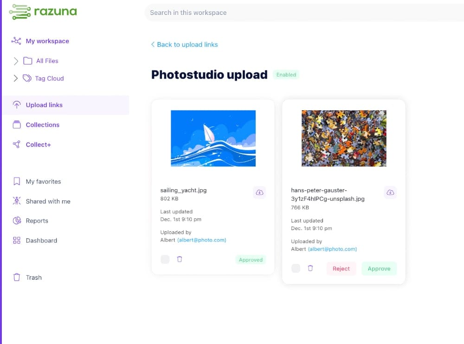Viewport: 464px width, 344px height.
Task: Open the puzzle pieces thumbnail
Action: 344,138
